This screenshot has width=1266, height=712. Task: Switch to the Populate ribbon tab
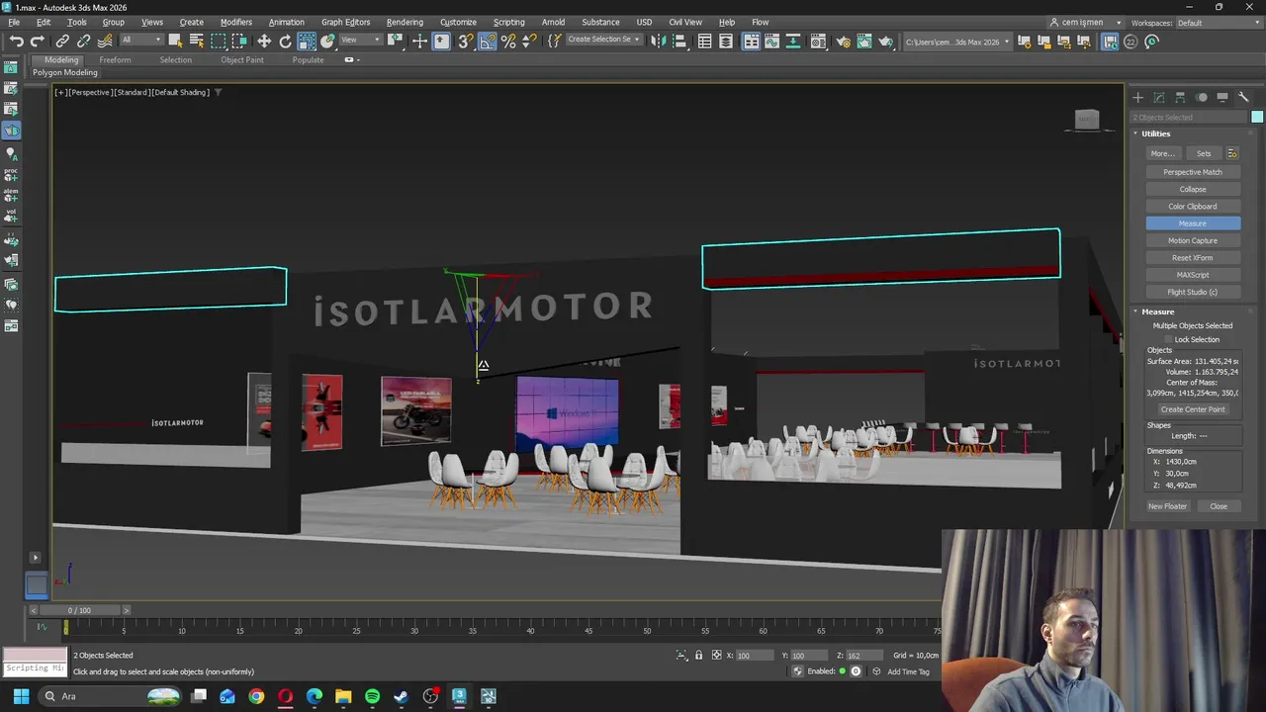point(308,60)
